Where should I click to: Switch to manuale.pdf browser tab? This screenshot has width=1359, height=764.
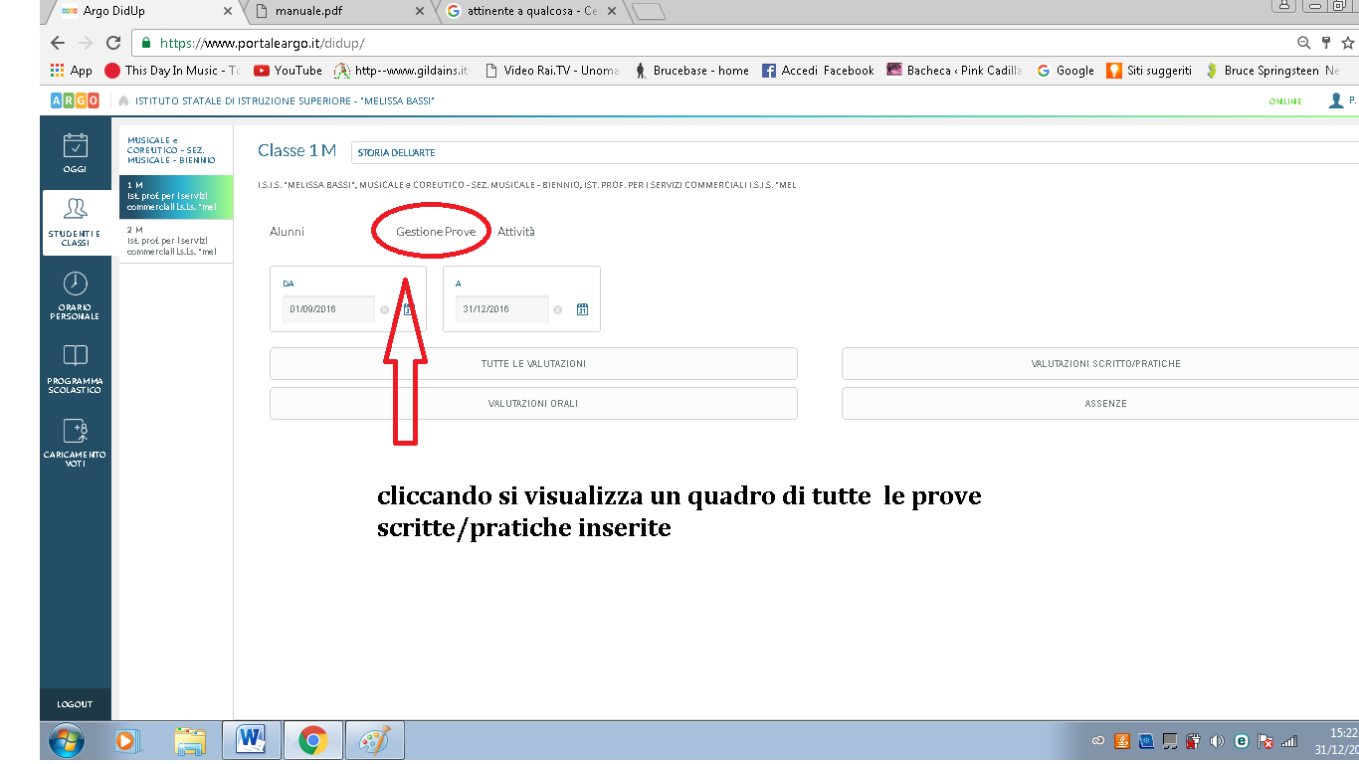(337, 12)
